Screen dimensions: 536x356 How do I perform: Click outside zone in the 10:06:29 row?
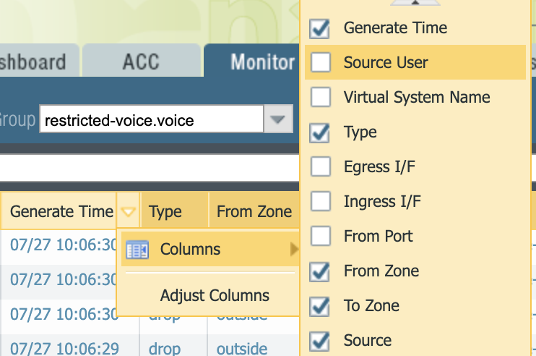[242, 349]
